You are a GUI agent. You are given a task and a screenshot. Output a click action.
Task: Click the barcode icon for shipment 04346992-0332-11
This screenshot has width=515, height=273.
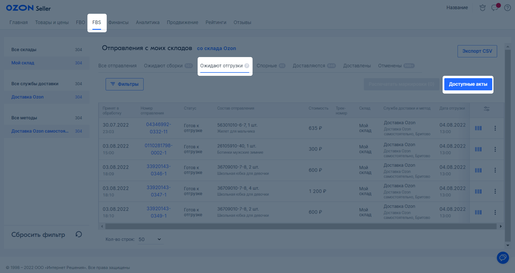click(x=478, y=128)
